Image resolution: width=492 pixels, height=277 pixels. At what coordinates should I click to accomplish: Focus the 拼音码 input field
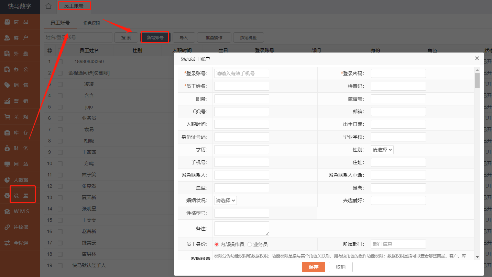point(398,86)
